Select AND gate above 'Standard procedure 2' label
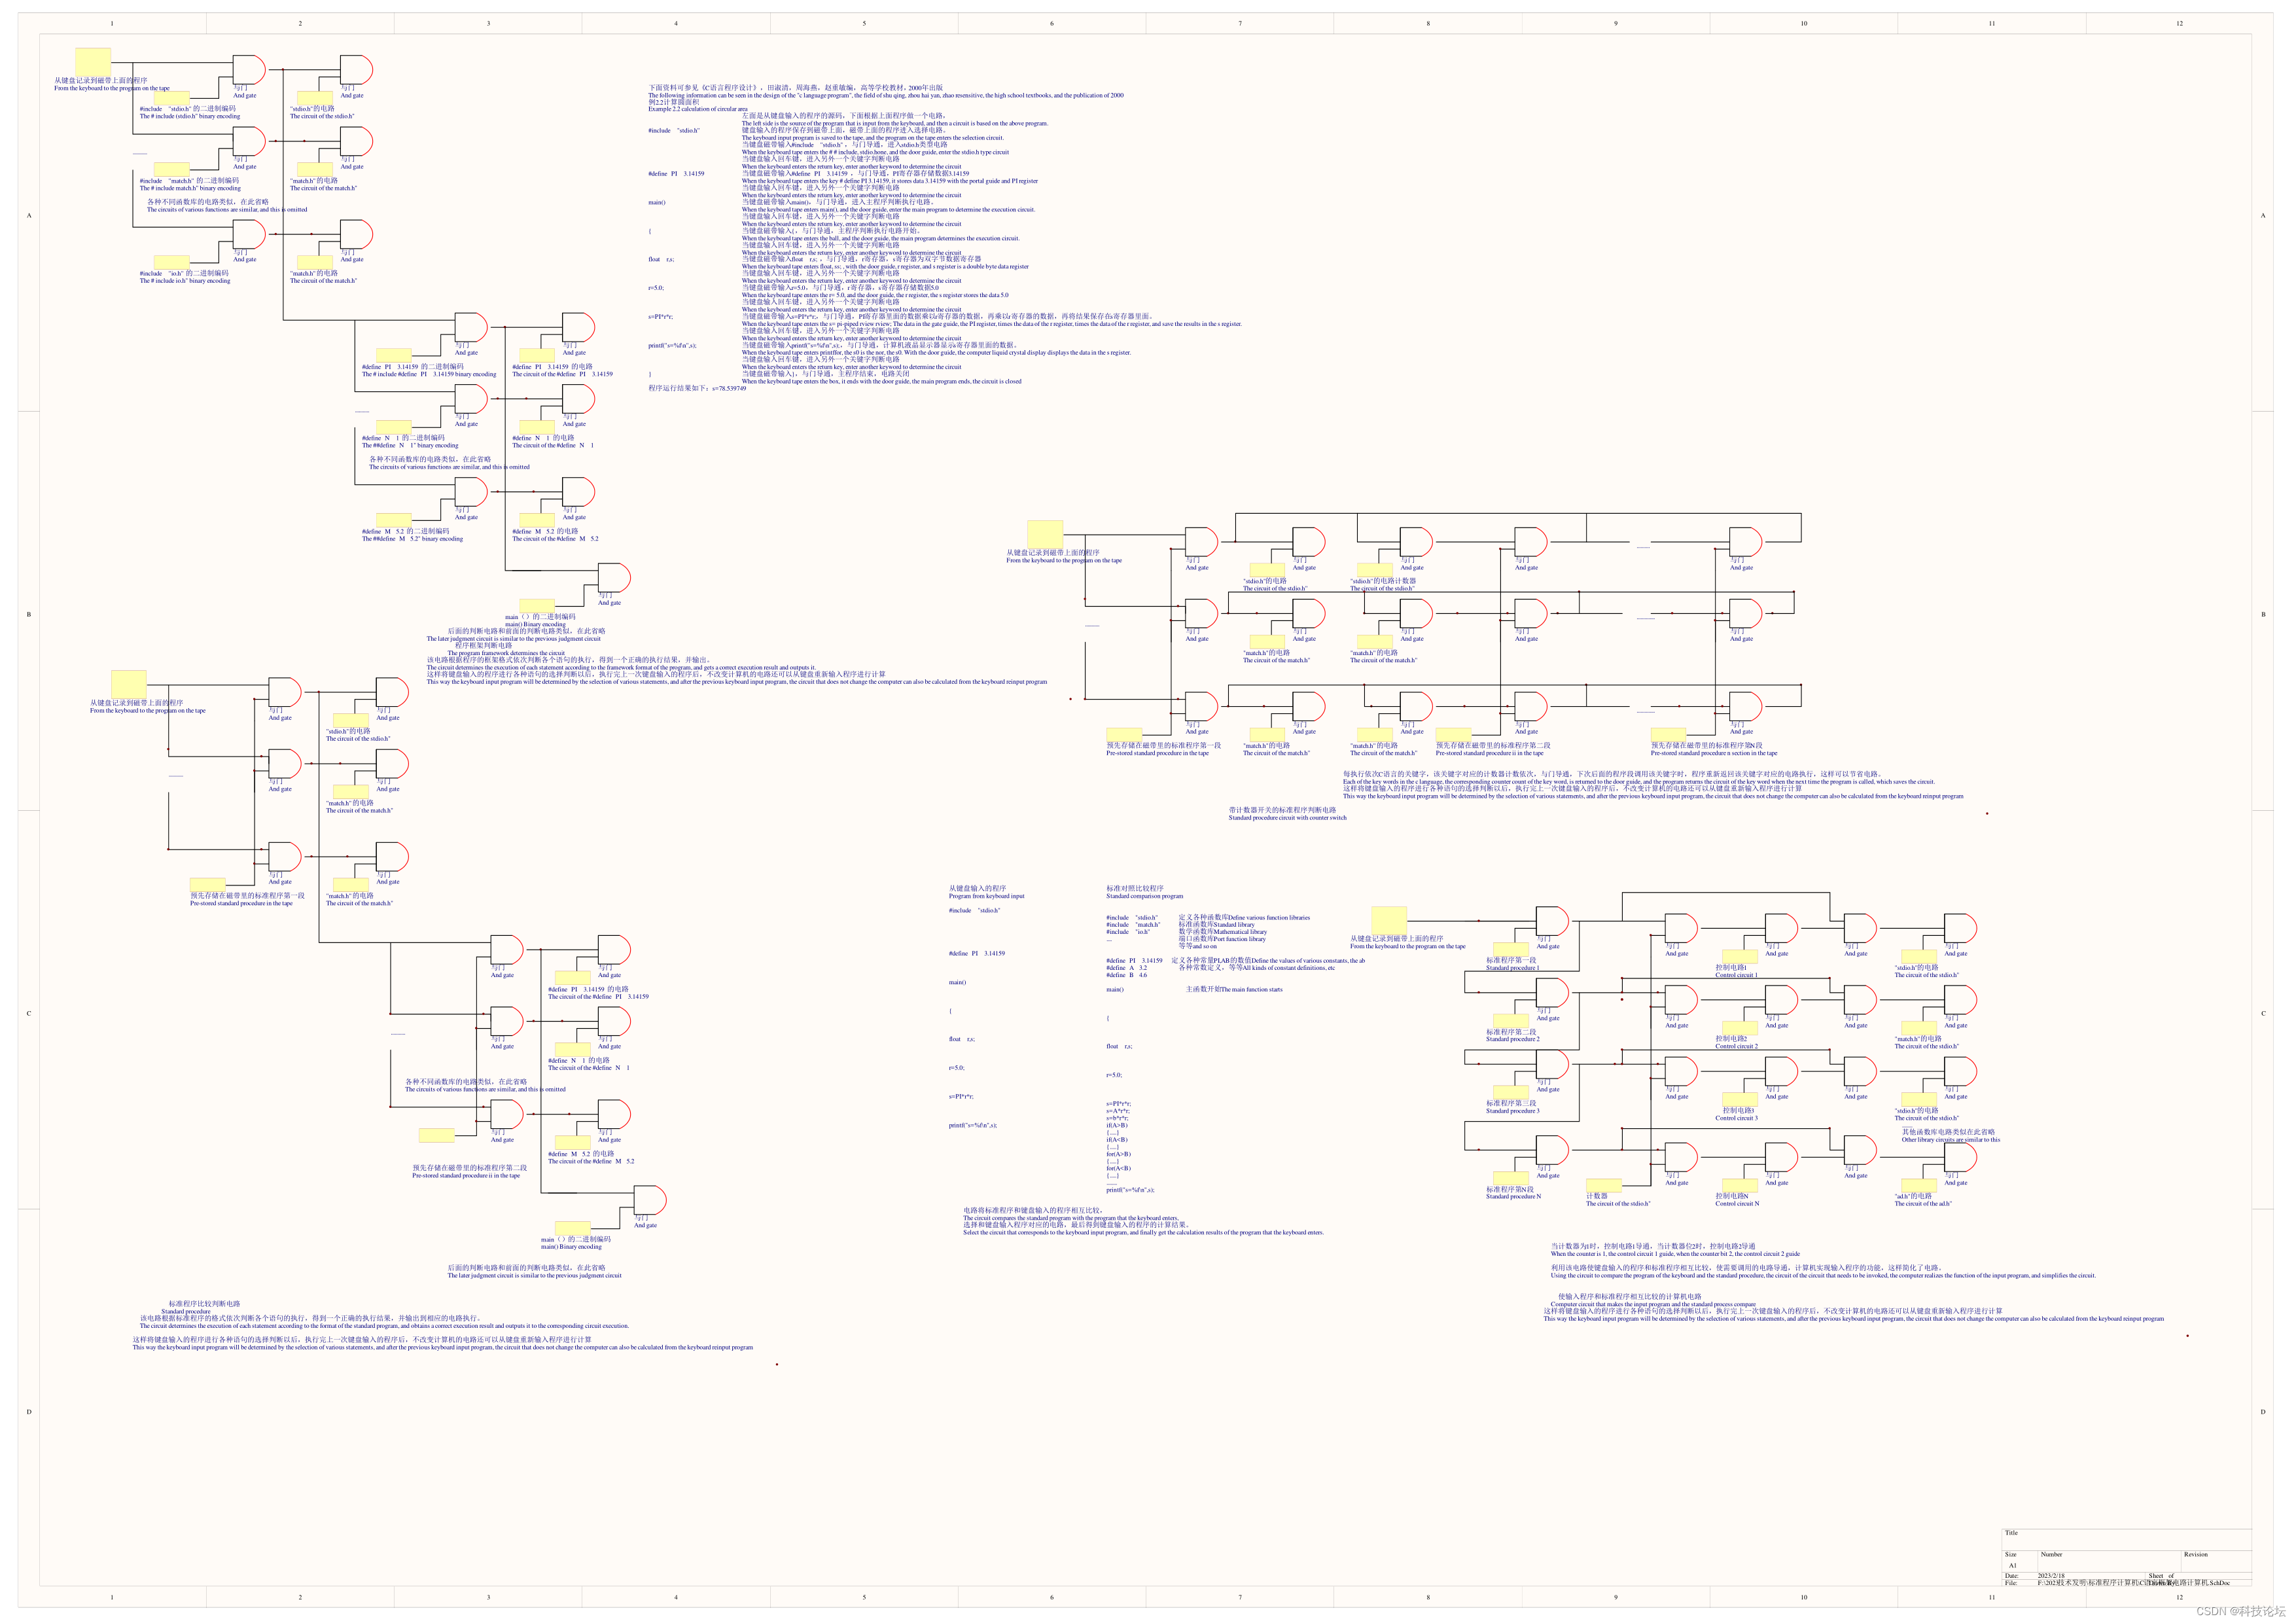 point(1552,992)
